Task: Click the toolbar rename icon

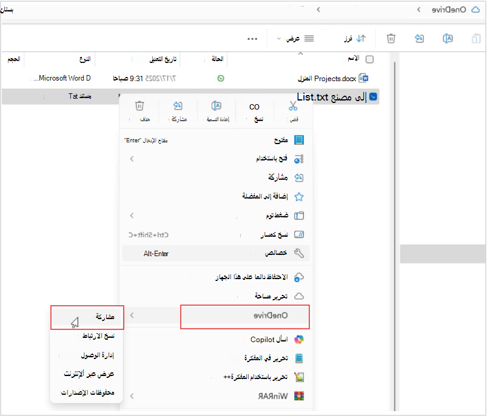Action: pos(448,39)
